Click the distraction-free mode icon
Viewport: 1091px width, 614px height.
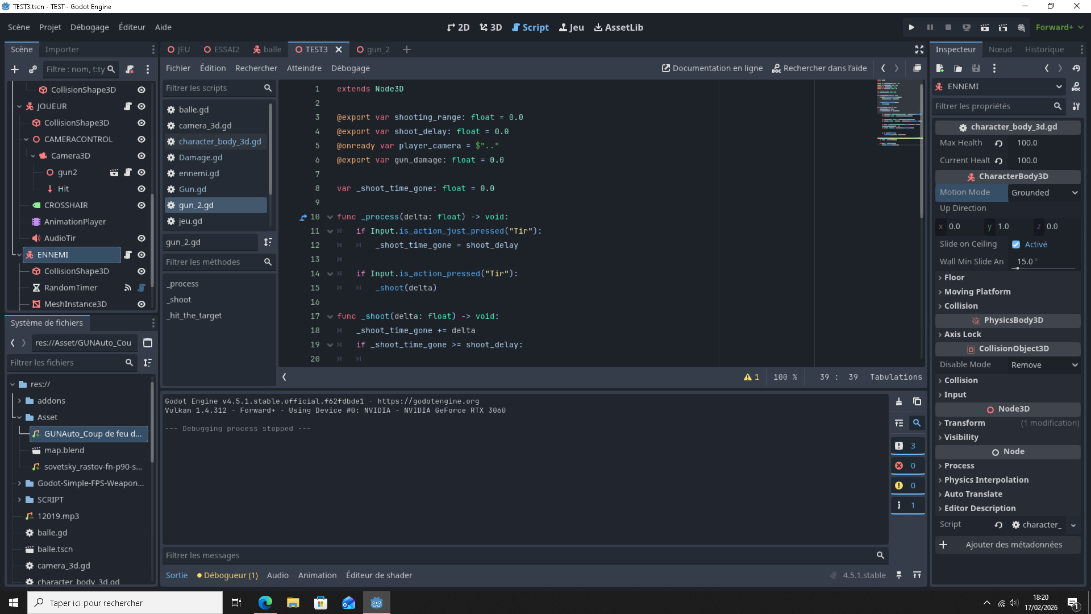point(919,49)
